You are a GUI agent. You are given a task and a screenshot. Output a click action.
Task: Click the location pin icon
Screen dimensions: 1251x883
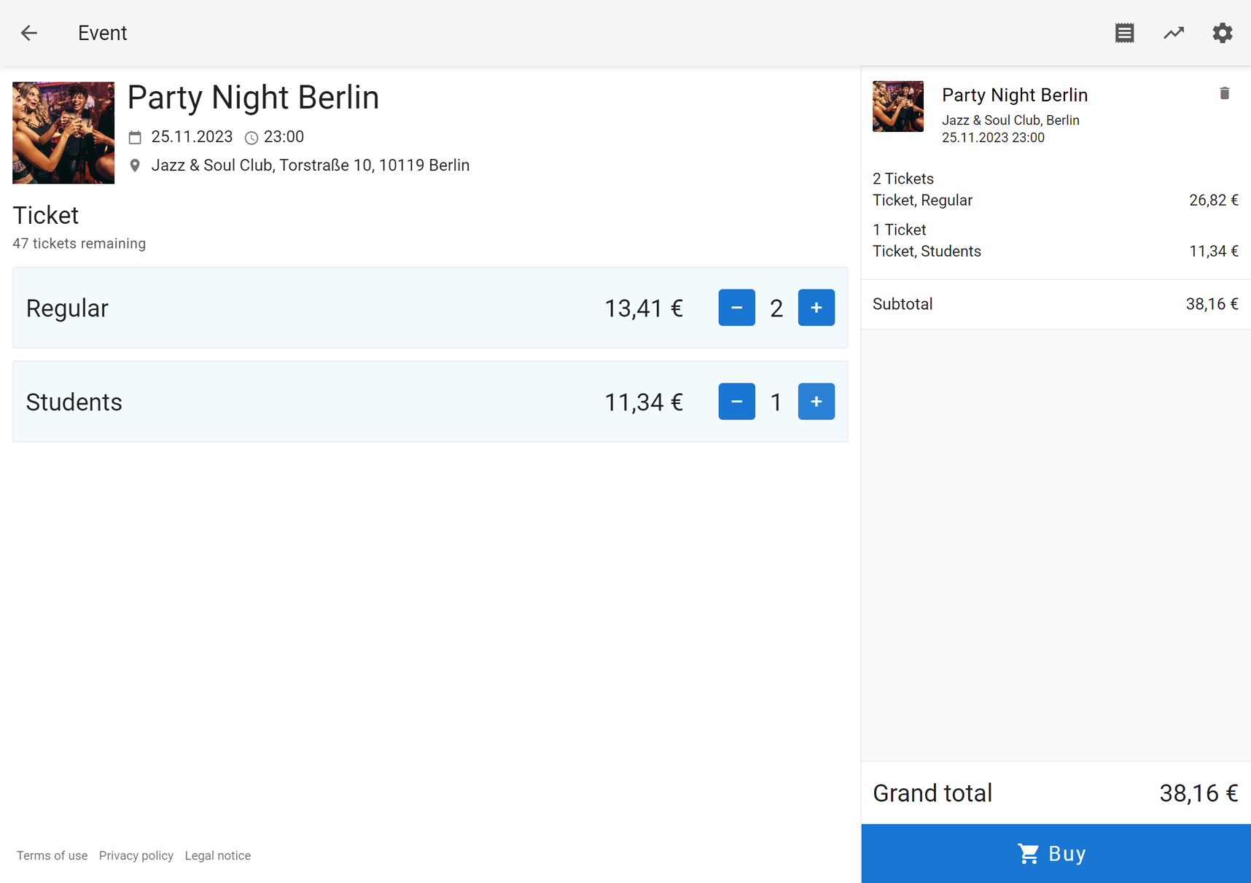pyautogui.click(x=135, y=166)
